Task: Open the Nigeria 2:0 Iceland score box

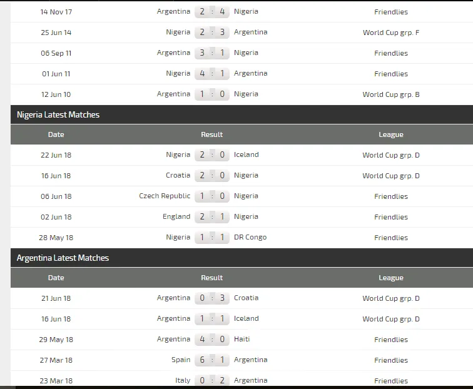Action: coord(212,154)
